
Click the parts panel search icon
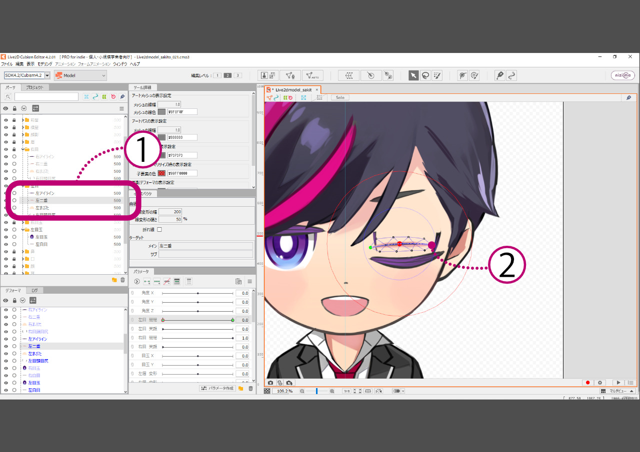point(8,96)
